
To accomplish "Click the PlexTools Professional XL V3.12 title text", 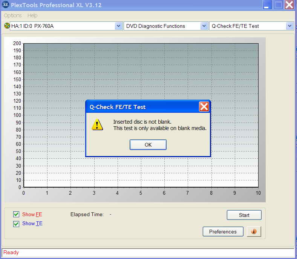I will pyautogui.click(x=56, y=5).
